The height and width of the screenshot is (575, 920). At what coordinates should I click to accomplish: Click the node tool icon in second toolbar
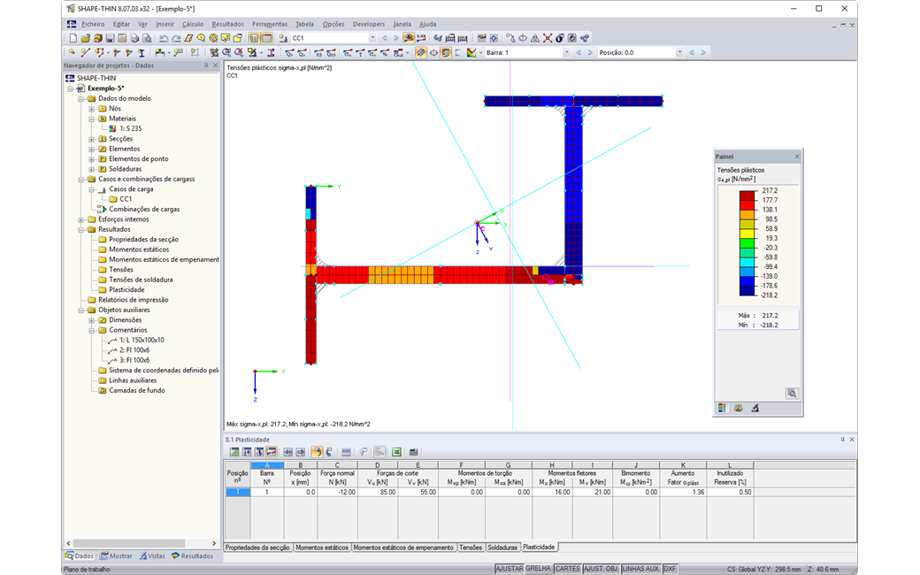[72, 53]
